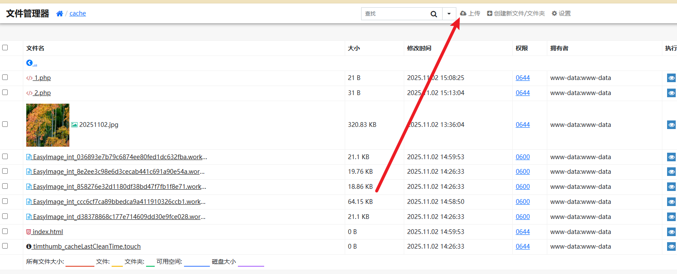Click eye icon for 2.php row

coord(671,93)
